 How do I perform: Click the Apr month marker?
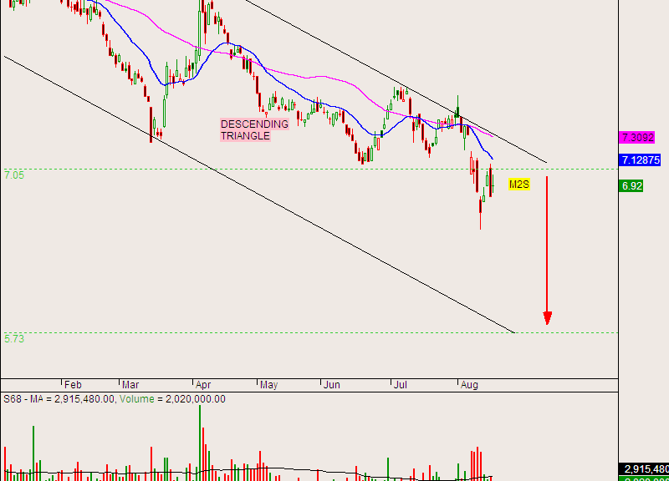(202, 385)
